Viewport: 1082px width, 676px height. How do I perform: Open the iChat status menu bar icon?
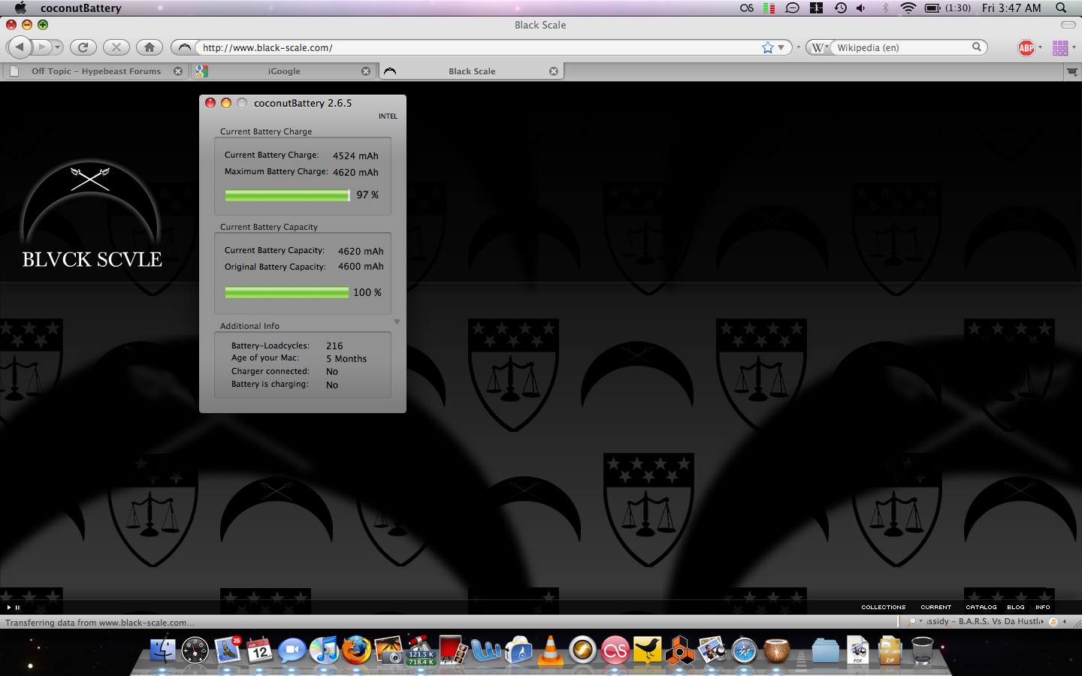click(792, 8)
